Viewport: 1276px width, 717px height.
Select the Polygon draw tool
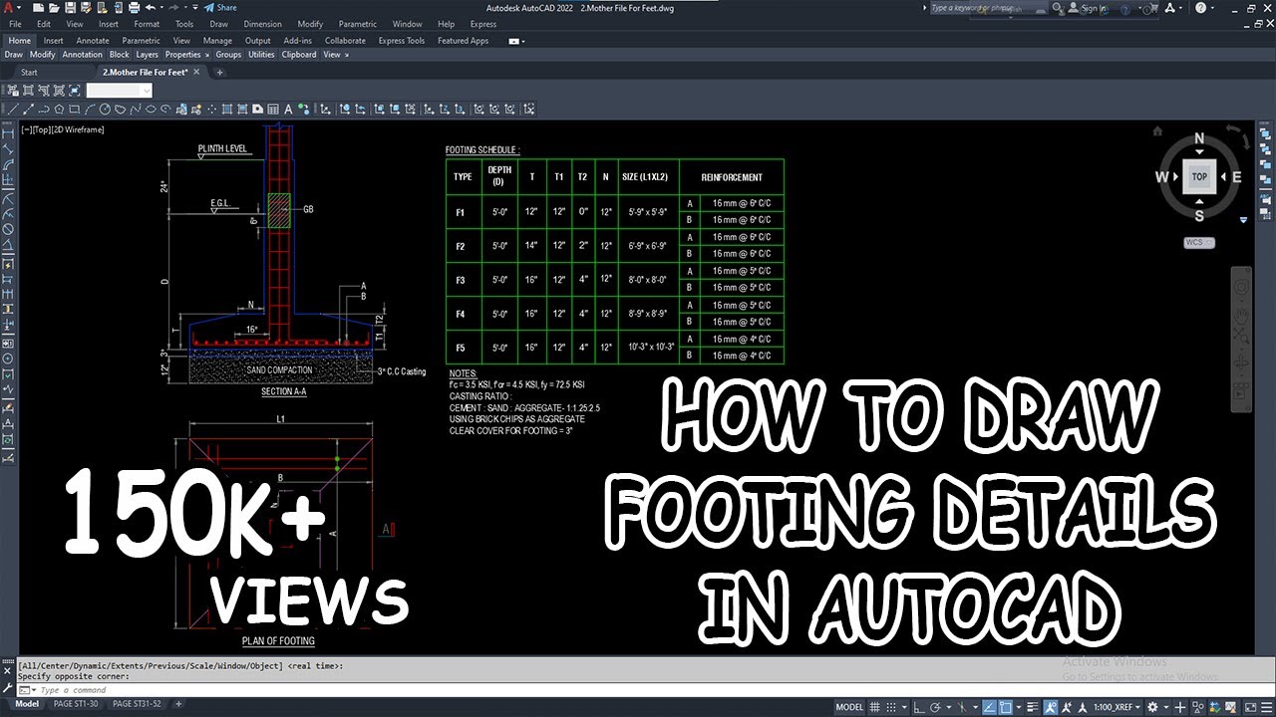[60, 109]
